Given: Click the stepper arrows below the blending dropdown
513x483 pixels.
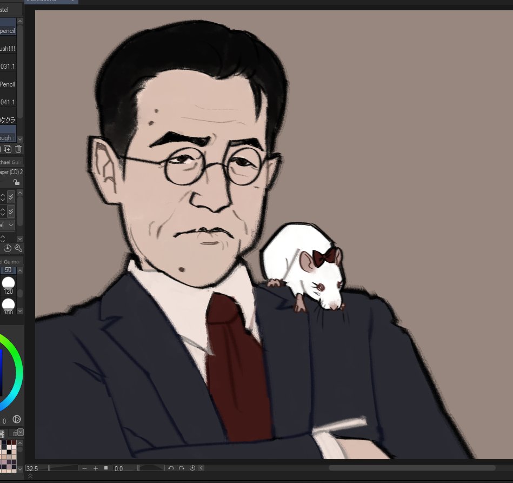Looking at the screenshot, I should click(x=3, y=239).
